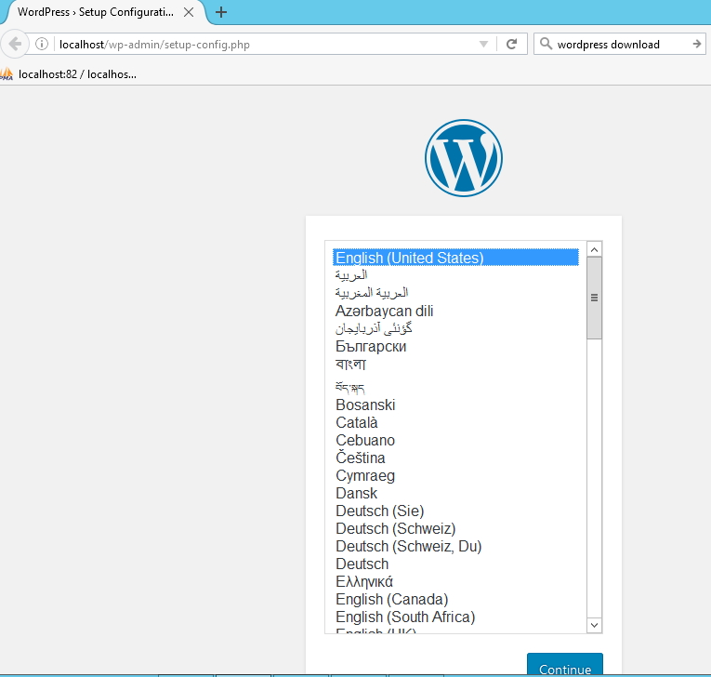711x677 pixels.
Task: Select Ελληνικά language option
Action: click(455, 582)
